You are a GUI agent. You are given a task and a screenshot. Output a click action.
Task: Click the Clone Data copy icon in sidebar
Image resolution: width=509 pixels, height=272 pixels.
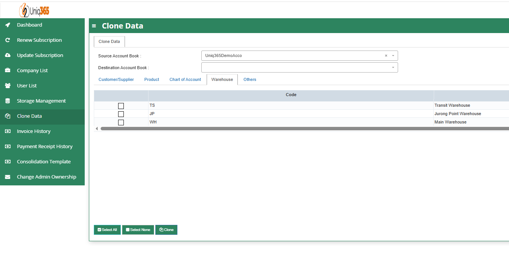click(8, 116)
